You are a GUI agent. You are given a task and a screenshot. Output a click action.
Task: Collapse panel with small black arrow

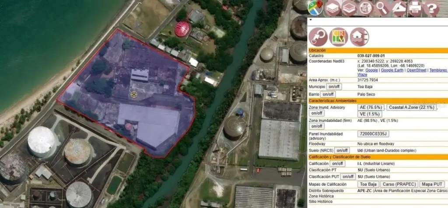[x=311, y=20]
